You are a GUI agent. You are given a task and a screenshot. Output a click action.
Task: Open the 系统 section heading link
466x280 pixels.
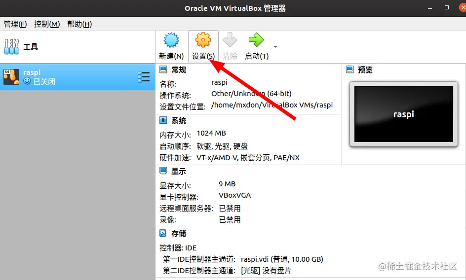[179, 121]
